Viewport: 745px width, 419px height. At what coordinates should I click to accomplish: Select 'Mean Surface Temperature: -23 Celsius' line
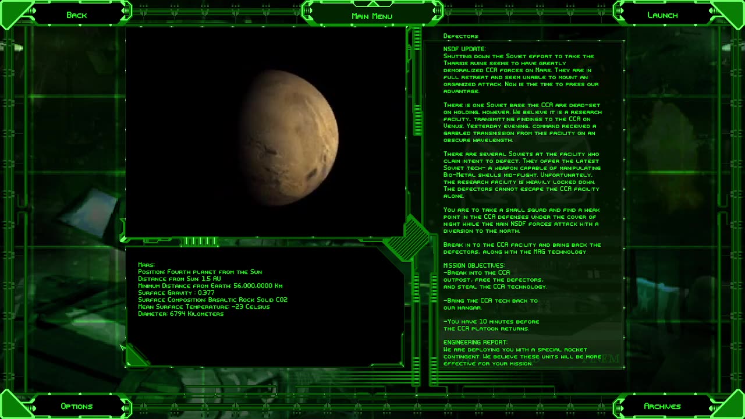pos(204,307)
